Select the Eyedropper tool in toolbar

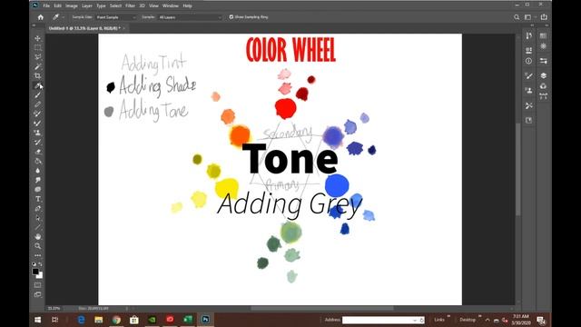(38, 85)
